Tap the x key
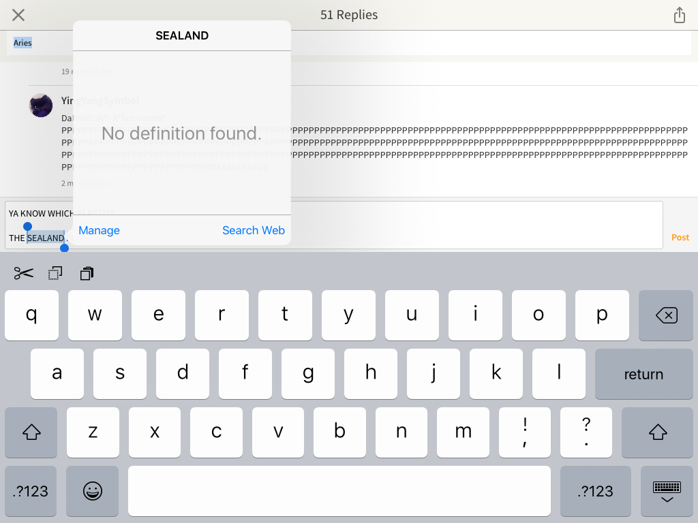Viewport: 698px width, 523px height. pos(155,432)
